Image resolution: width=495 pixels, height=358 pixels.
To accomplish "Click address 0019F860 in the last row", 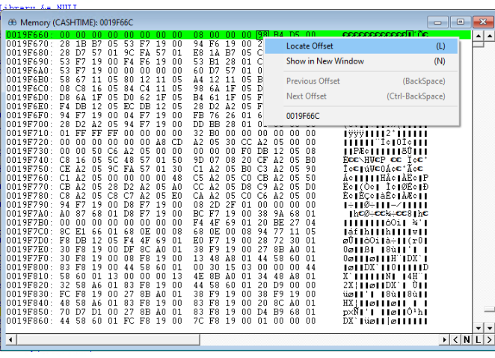I will point(28,321).
